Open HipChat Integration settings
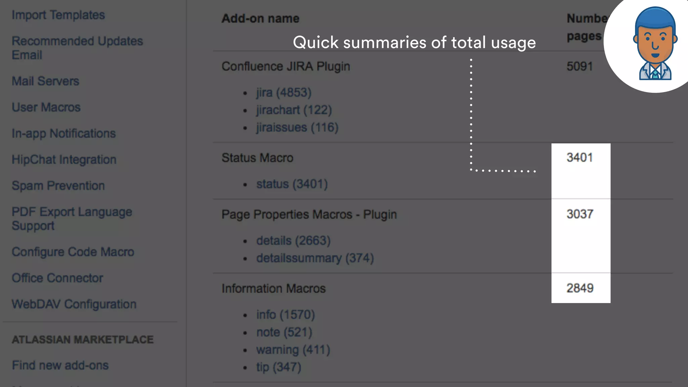 64,160
